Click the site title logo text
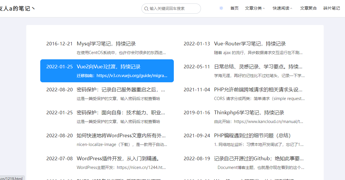 (x=17, y=9)
